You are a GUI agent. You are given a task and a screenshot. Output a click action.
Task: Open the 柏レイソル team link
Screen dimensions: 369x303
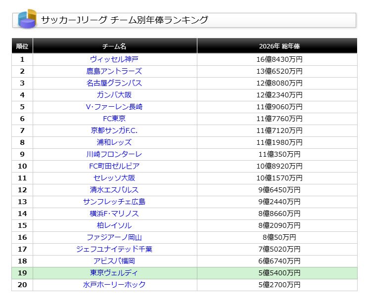(114, 225)
